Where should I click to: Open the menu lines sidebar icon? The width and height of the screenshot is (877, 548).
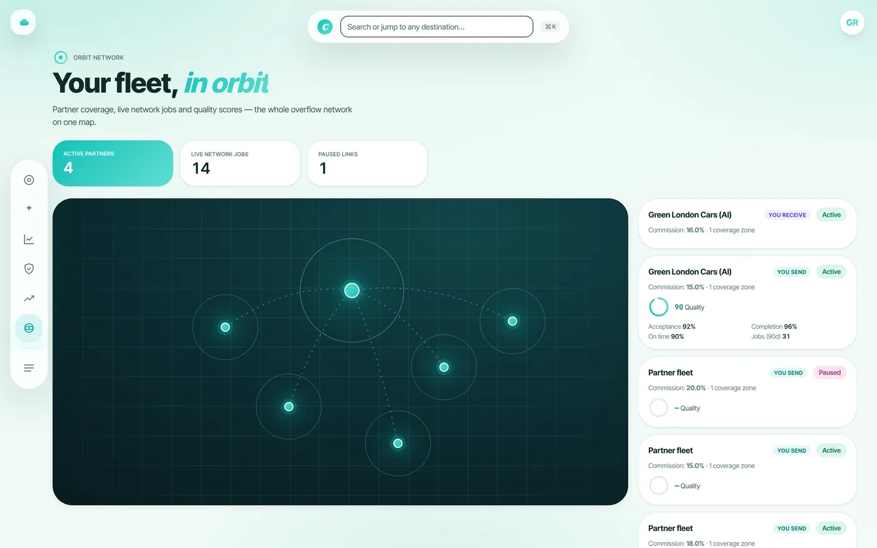point(29,368)
